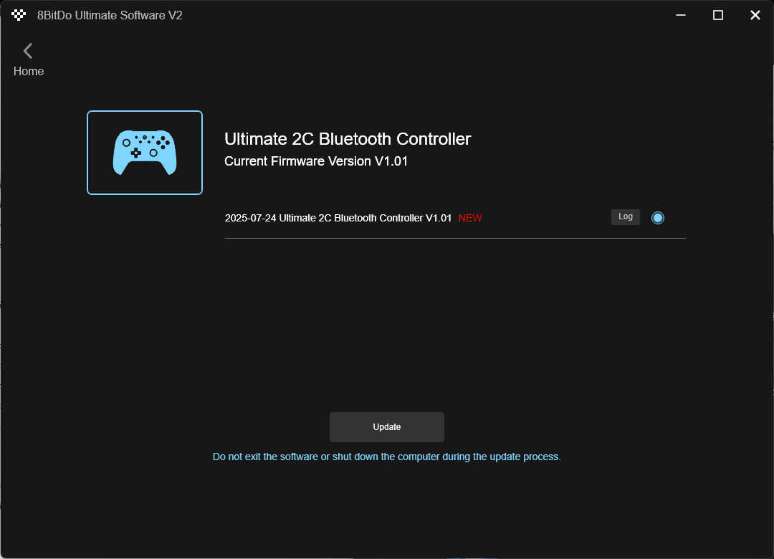Click the 8BitDo logo in the title bar
Image resolution: width=774 pixels, height=559 pixels.
19,15
